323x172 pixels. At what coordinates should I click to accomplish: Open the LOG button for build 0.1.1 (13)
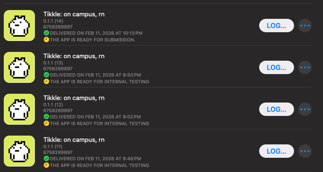(x=276, y=67)
